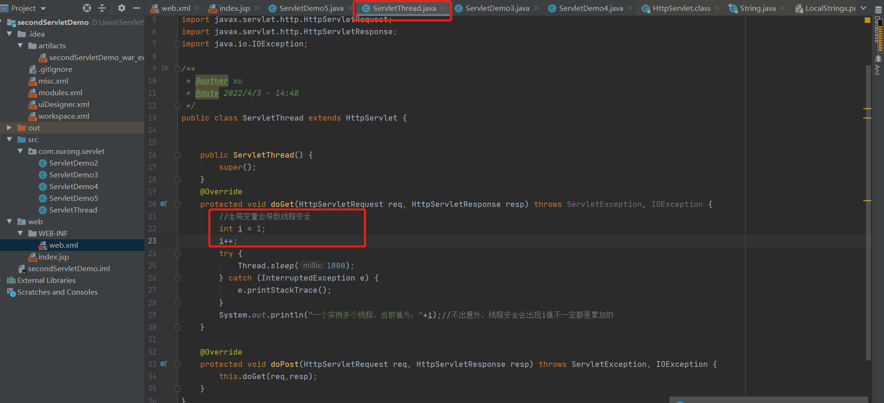Image resolution: width=884 pixels, height=403 pixels.
Task: Switch to HttpServlet.class tab
Action: 681,8
